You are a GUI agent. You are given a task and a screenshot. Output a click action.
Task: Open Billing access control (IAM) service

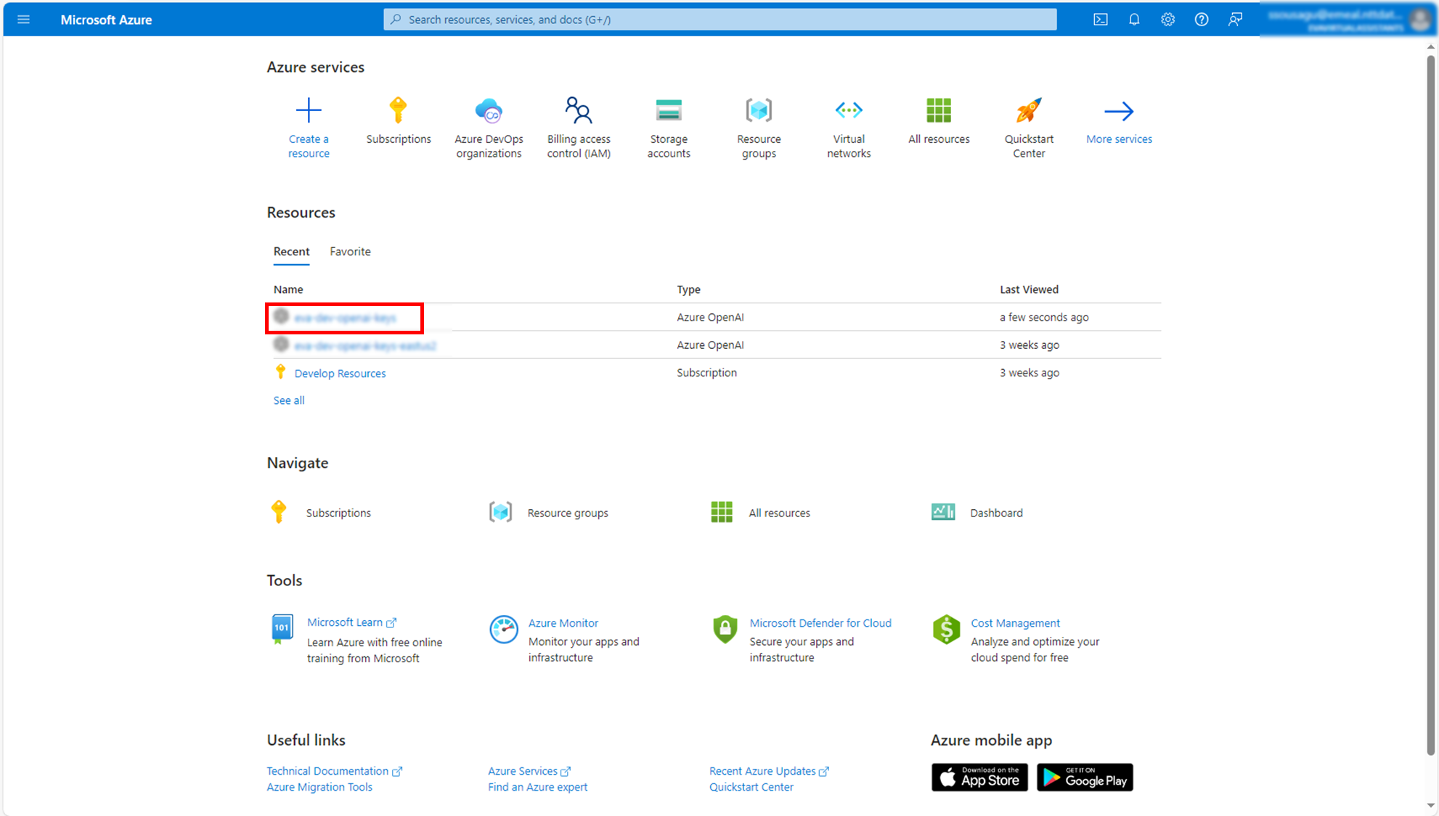tap(579, 128)
